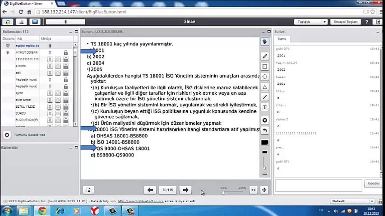Reload the browser page
385x216 pixels.
21,12
